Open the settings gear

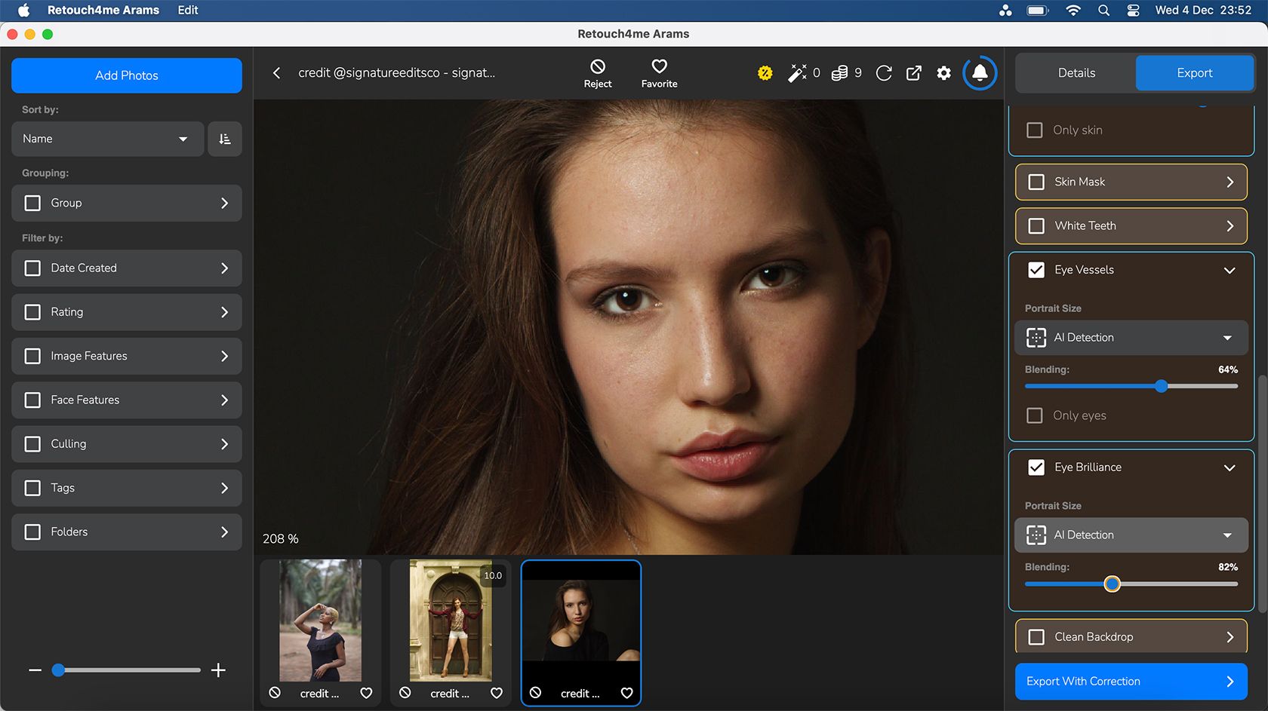tap(943, 73)
